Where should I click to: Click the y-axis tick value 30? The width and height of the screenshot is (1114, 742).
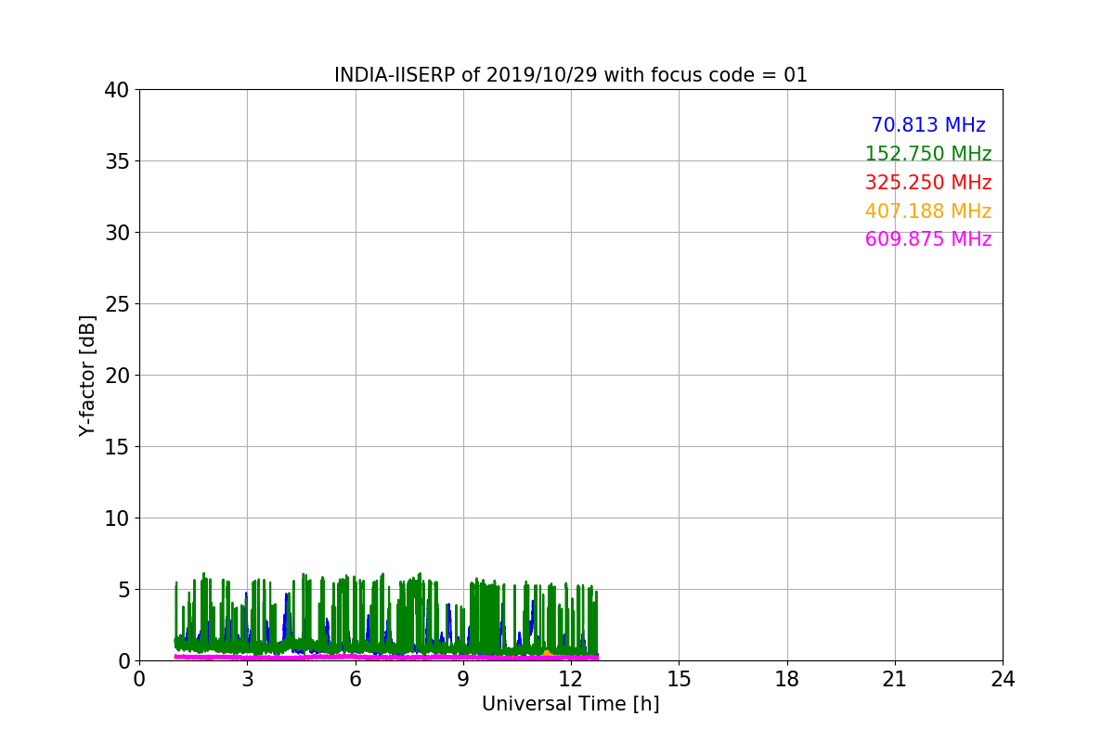click(116, 233)
